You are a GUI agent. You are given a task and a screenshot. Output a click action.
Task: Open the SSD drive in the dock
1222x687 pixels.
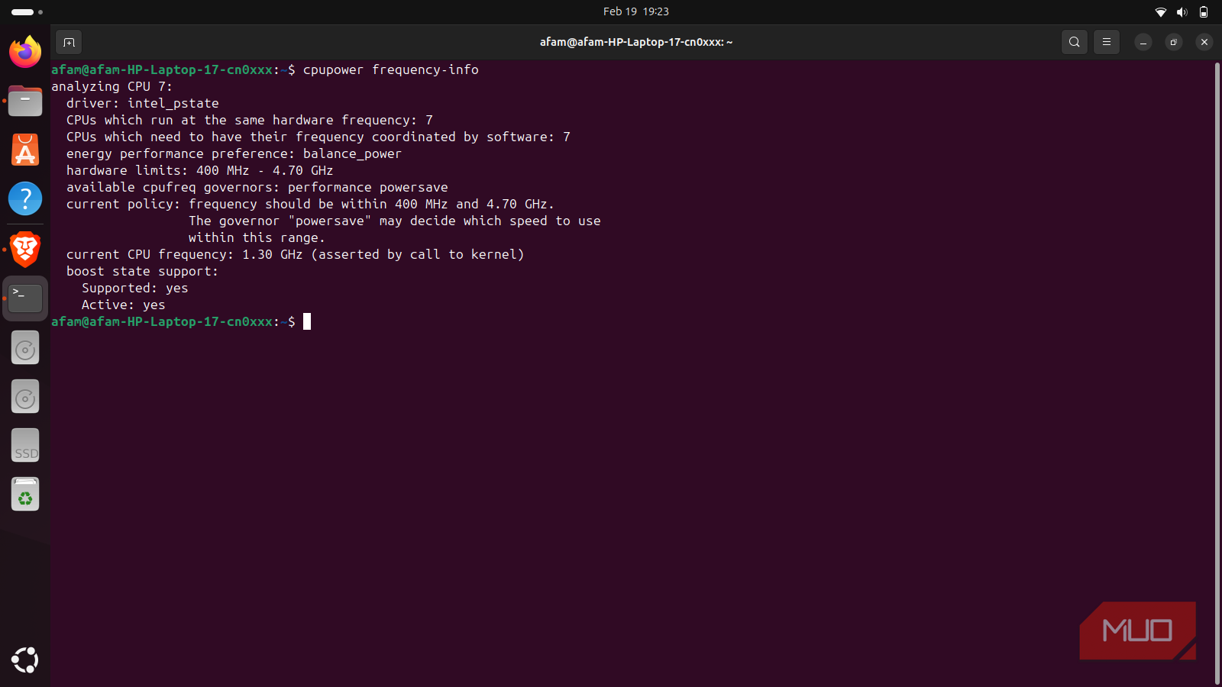pyautogui.click(x=25, y=445)
